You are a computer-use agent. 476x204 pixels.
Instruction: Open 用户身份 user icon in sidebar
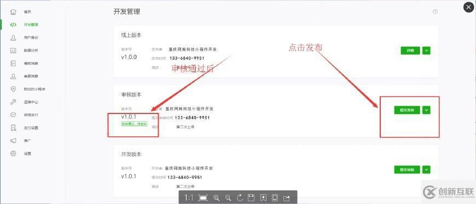[13, 38]
